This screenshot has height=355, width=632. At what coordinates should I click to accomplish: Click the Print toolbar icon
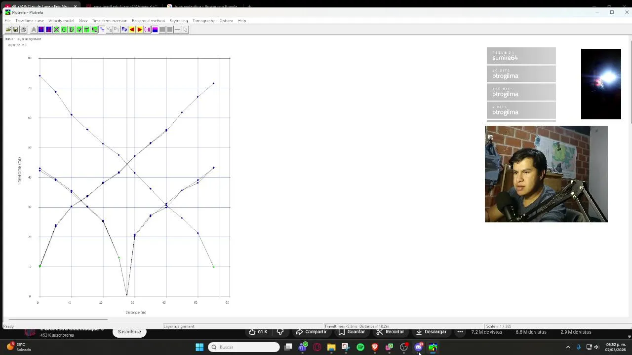(23, 30)
